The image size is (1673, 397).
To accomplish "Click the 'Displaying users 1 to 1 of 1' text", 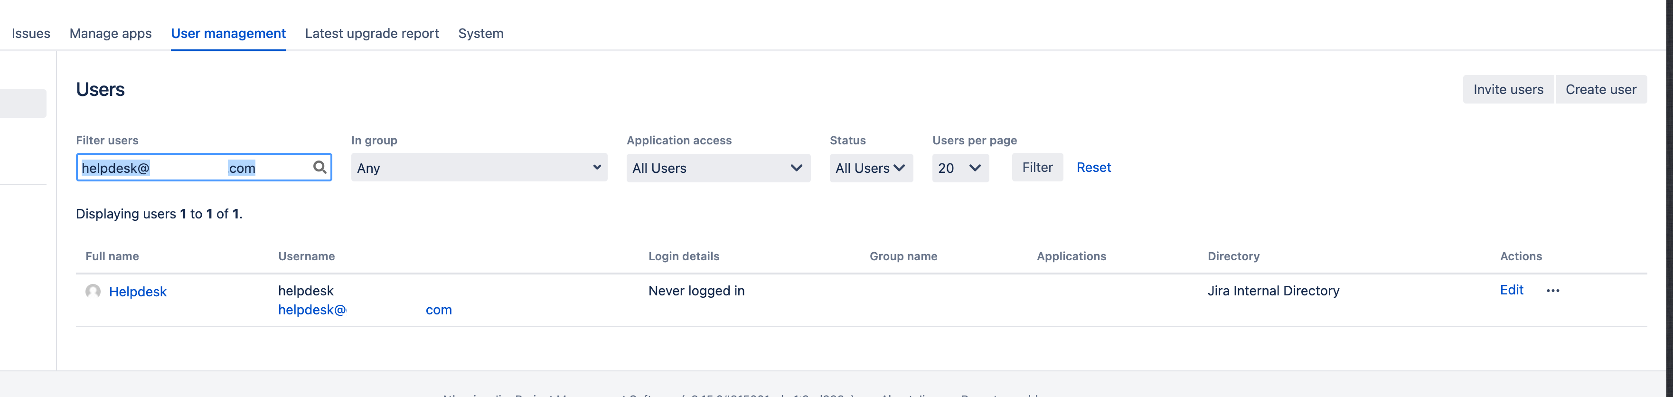I will [x=159, y=214].
